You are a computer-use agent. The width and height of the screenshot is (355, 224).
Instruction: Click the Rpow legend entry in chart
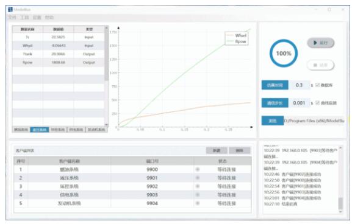(237, 41)
